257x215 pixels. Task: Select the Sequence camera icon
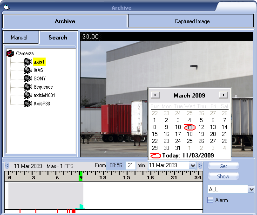click(x=28, y=87)
